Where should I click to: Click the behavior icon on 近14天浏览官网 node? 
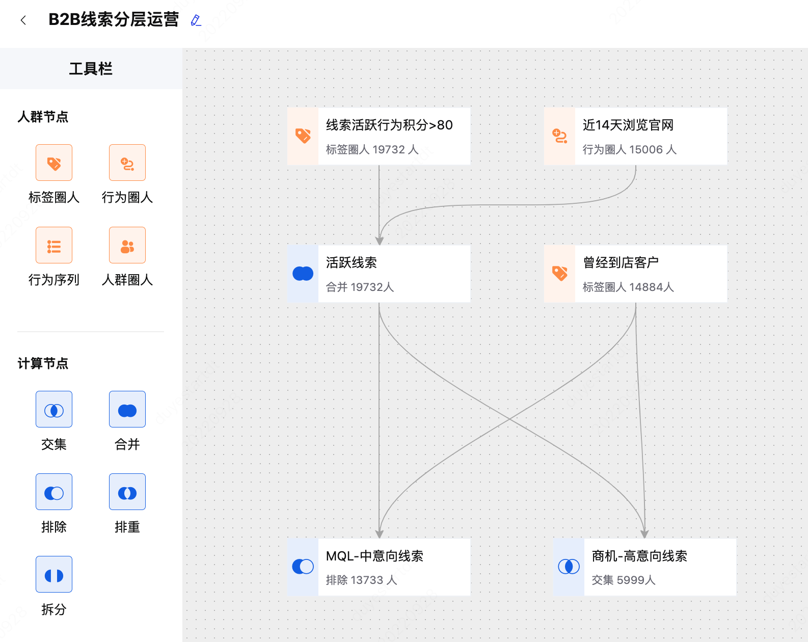click(560, 136)
